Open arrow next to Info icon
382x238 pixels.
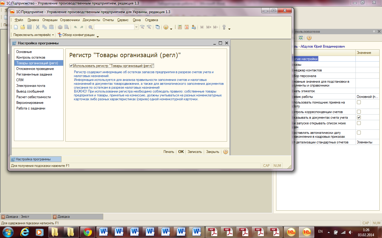tap(171, 29)
